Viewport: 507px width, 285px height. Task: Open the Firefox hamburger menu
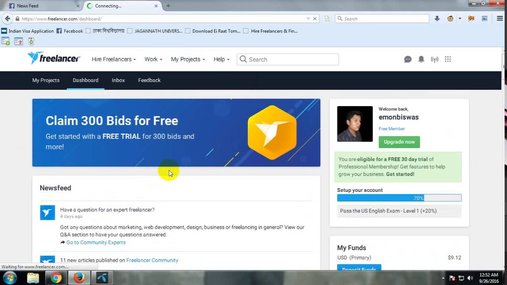point(500,19)
